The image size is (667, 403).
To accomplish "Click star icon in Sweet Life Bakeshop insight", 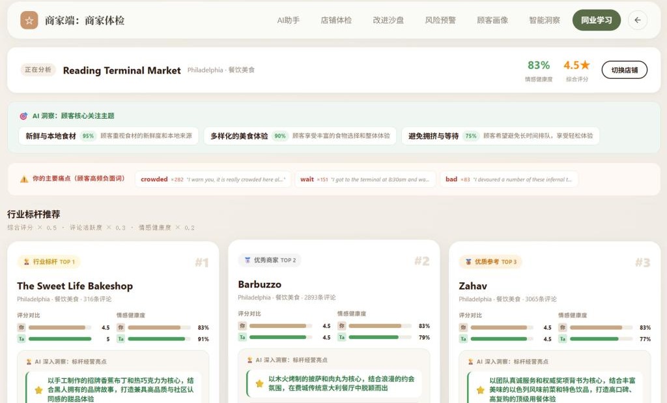I will coord(38,390).
